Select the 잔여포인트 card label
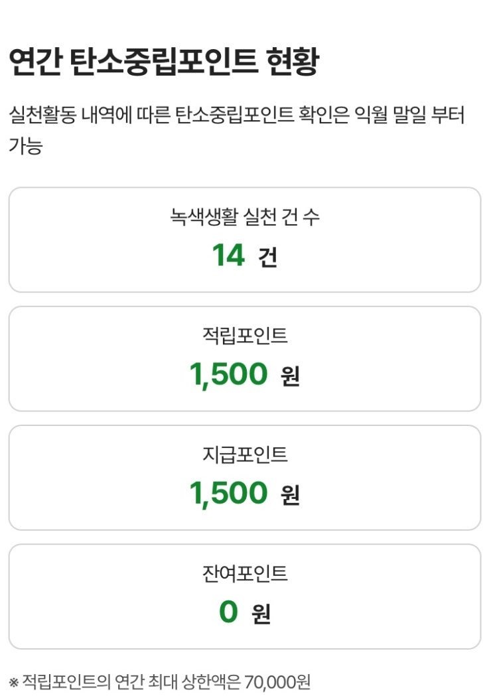This screenshot has height=700, width=493. point(245,573)
